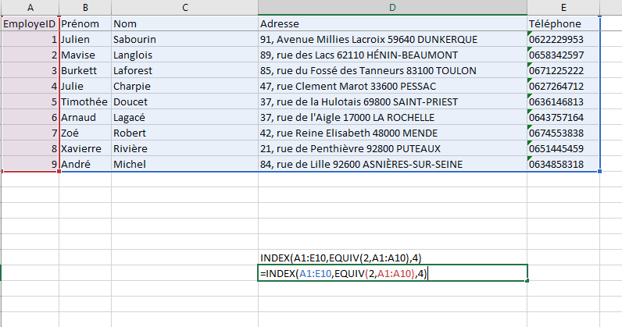The height and width of the screenshot is (327, 622).
Task: Select the cell containing Rivière
Action: (x=185, y=148)
